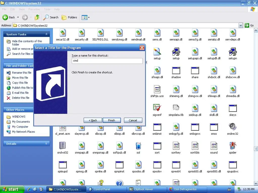Click Delete this file link
Screen dimensions: 258x193
(x=21, y=98)
